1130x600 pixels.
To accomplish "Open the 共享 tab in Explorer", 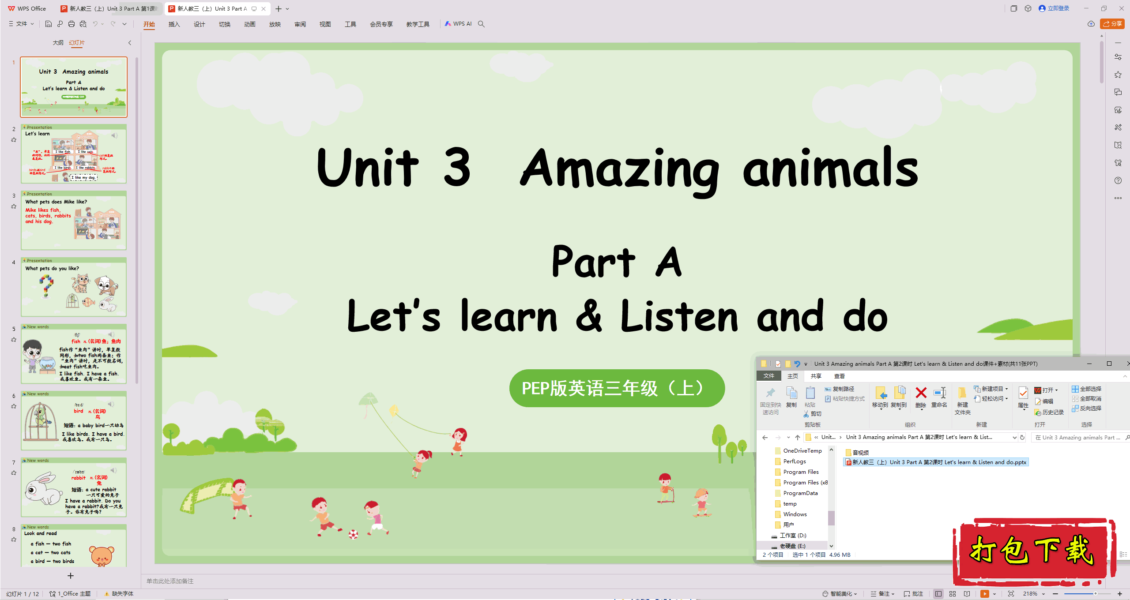I will tap(816, 376).
